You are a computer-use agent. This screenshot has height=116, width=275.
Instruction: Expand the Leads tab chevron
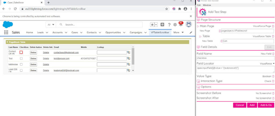coord(47,32)
